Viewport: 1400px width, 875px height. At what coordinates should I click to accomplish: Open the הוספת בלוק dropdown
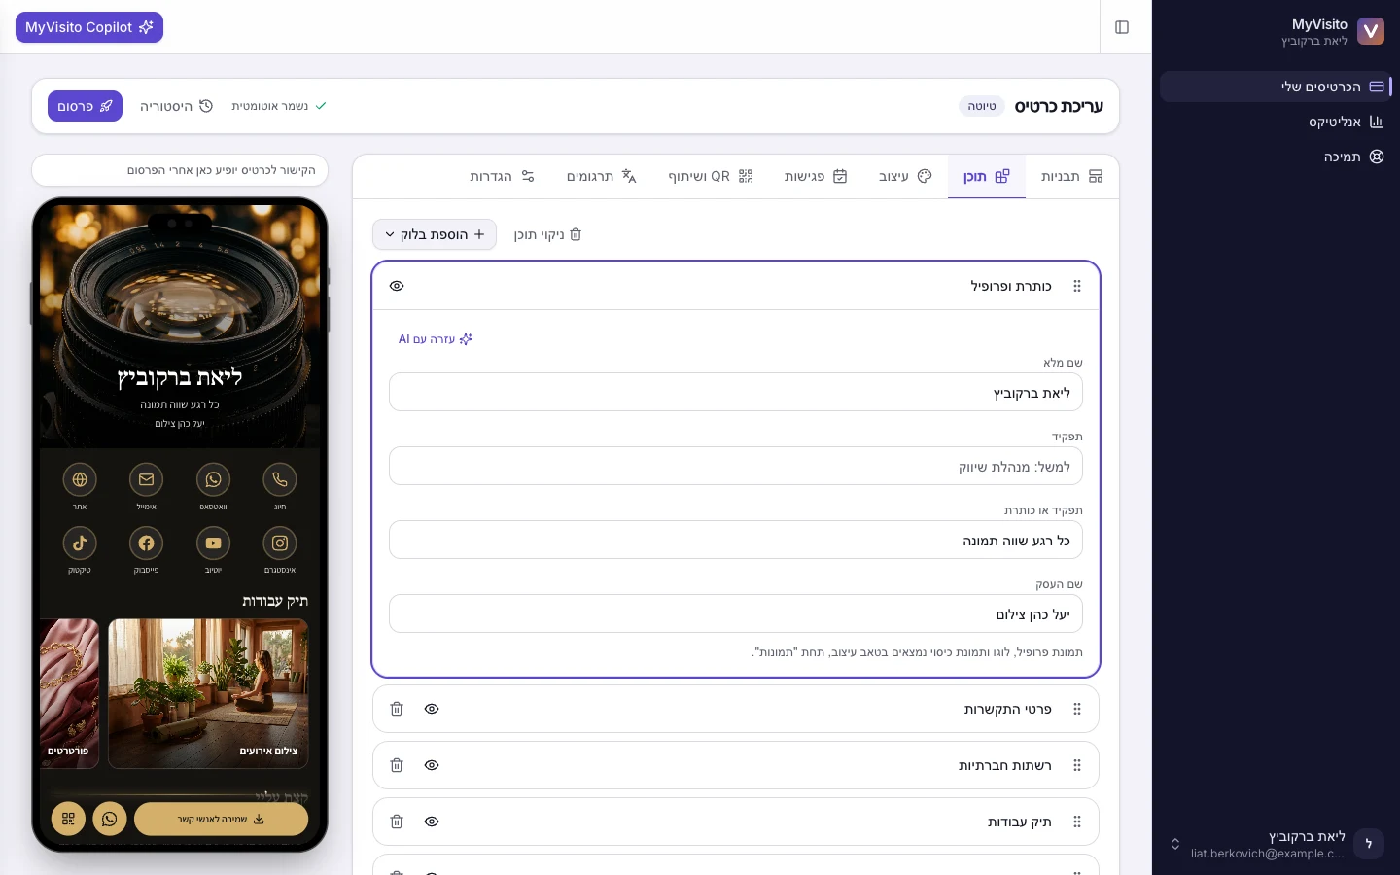(x=435, y=234)
